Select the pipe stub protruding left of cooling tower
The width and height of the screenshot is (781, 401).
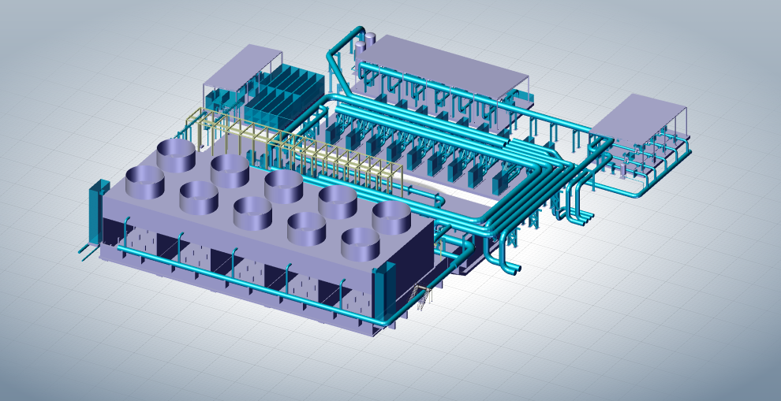tap(84, 252)
